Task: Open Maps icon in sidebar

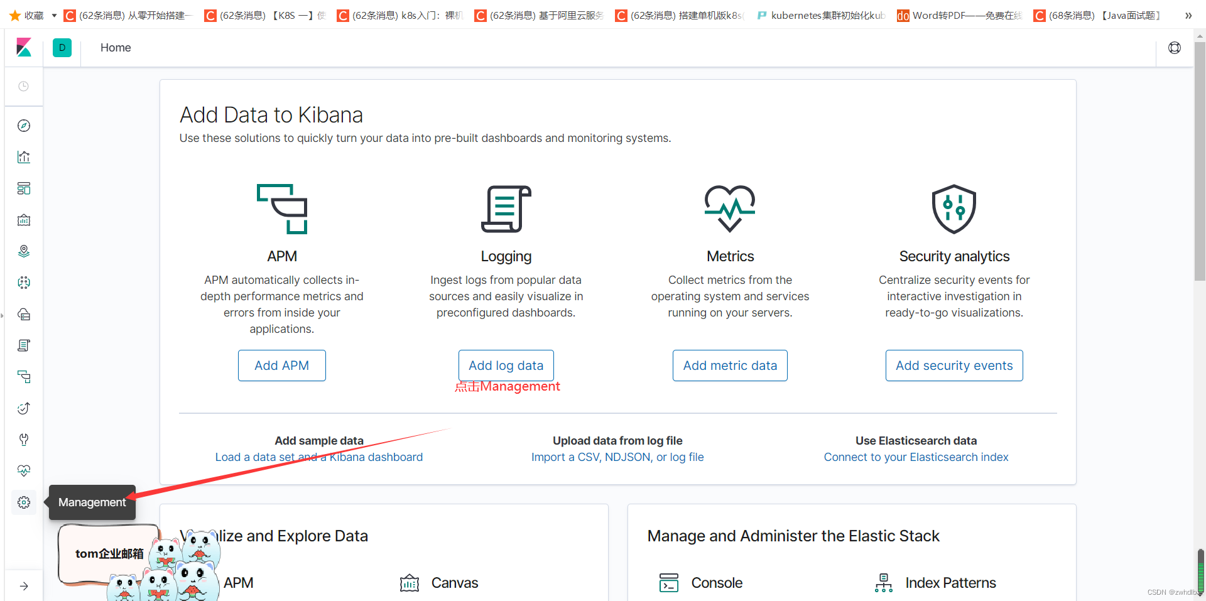Action: click(24, 251)
